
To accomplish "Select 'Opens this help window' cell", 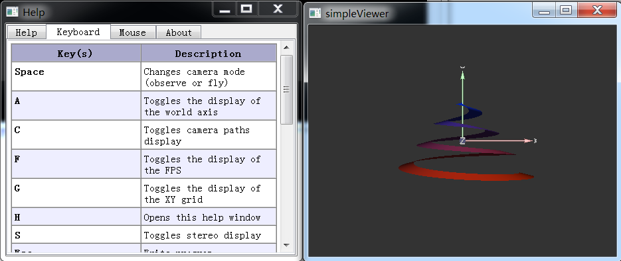I will pos(209,217).
